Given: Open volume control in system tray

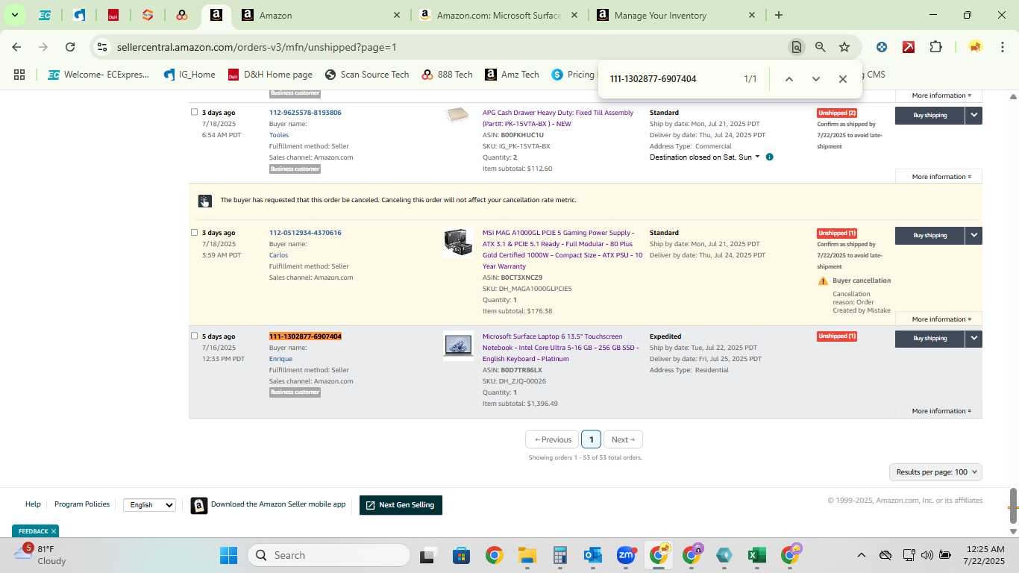Looking at the screenshot, I should 927,555.
